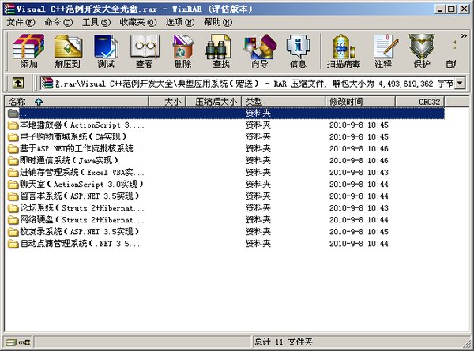Start 扫描病毒 (Virus Scan) tool
The width and height of the screenshot is (474, 351).
point(344,50)
